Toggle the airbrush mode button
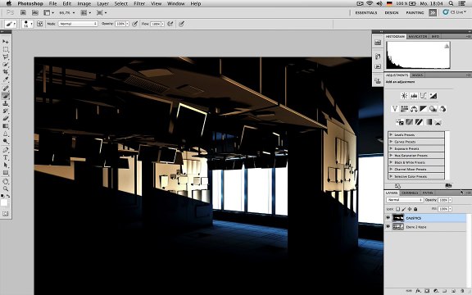 [x=170, y=24]
